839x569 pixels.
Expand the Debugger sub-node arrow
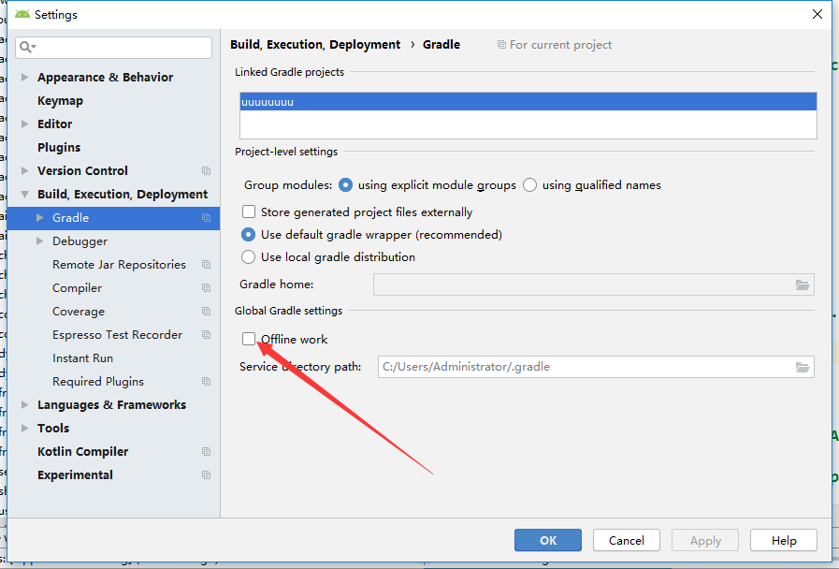pyautogui.click(x=39, y=241)
